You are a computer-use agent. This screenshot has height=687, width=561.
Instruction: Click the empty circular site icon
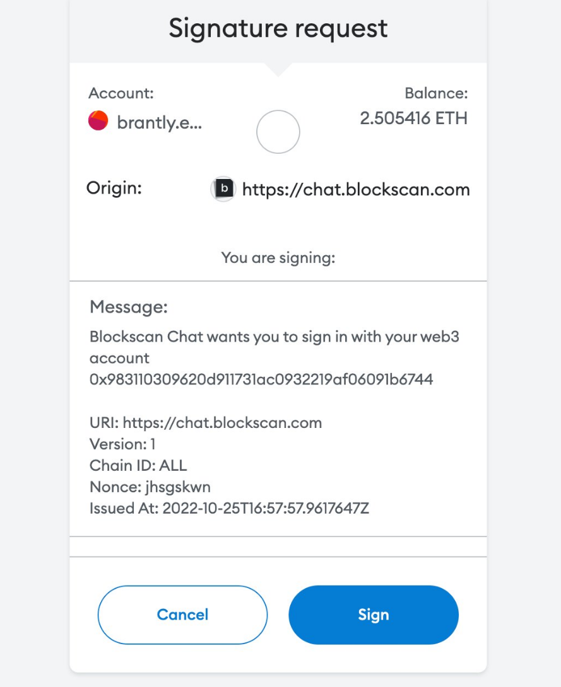(278, 132)
